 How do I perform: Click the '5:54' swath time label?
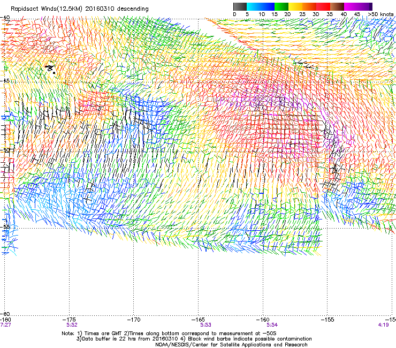click(272, 325)
